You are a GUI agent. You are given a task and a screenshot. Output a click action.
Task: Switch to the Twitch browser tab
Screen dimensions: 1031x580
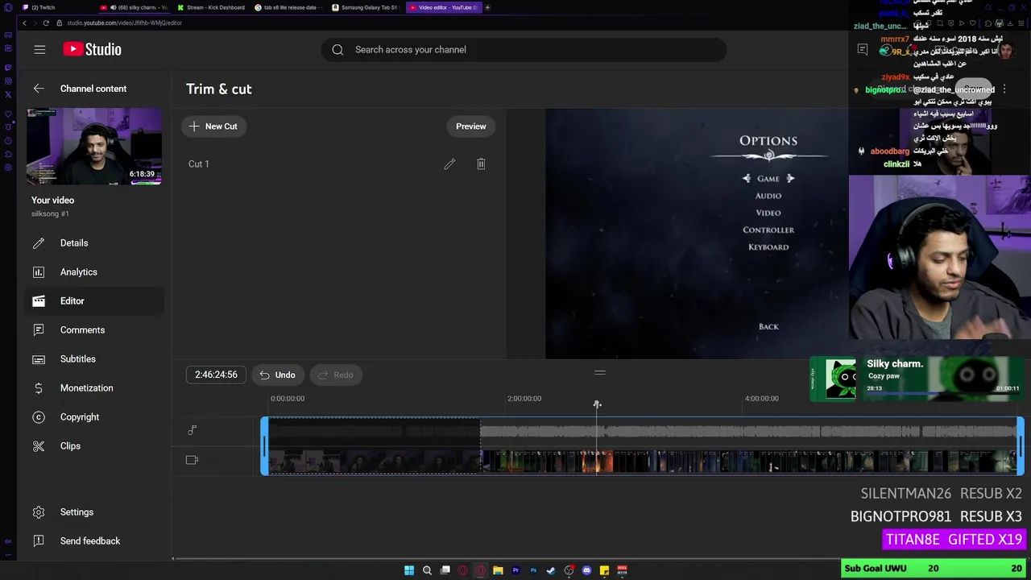[56, 7]
